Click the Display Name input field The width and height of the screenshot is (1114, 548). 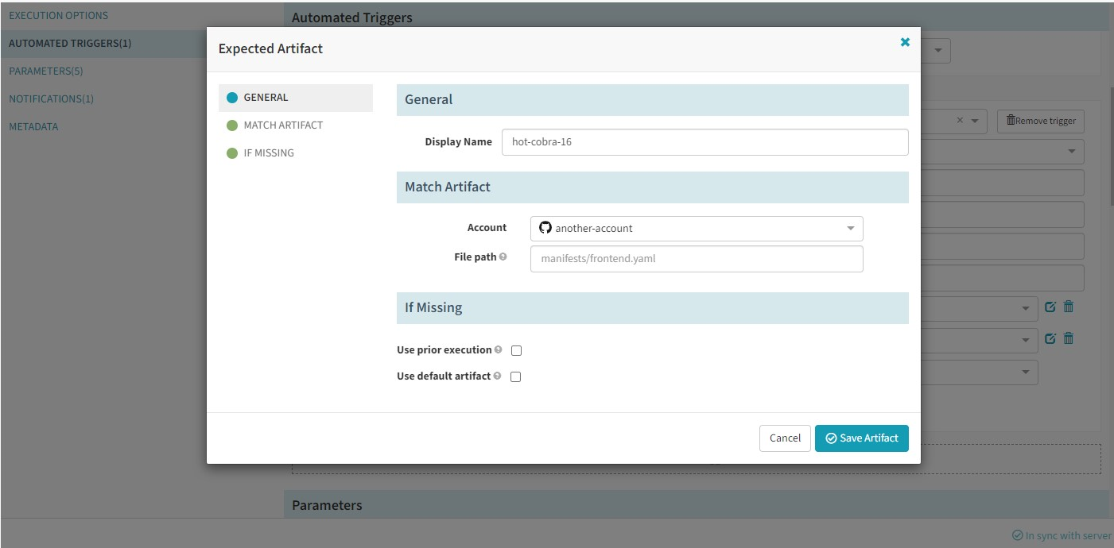click(x=704, y=142)
